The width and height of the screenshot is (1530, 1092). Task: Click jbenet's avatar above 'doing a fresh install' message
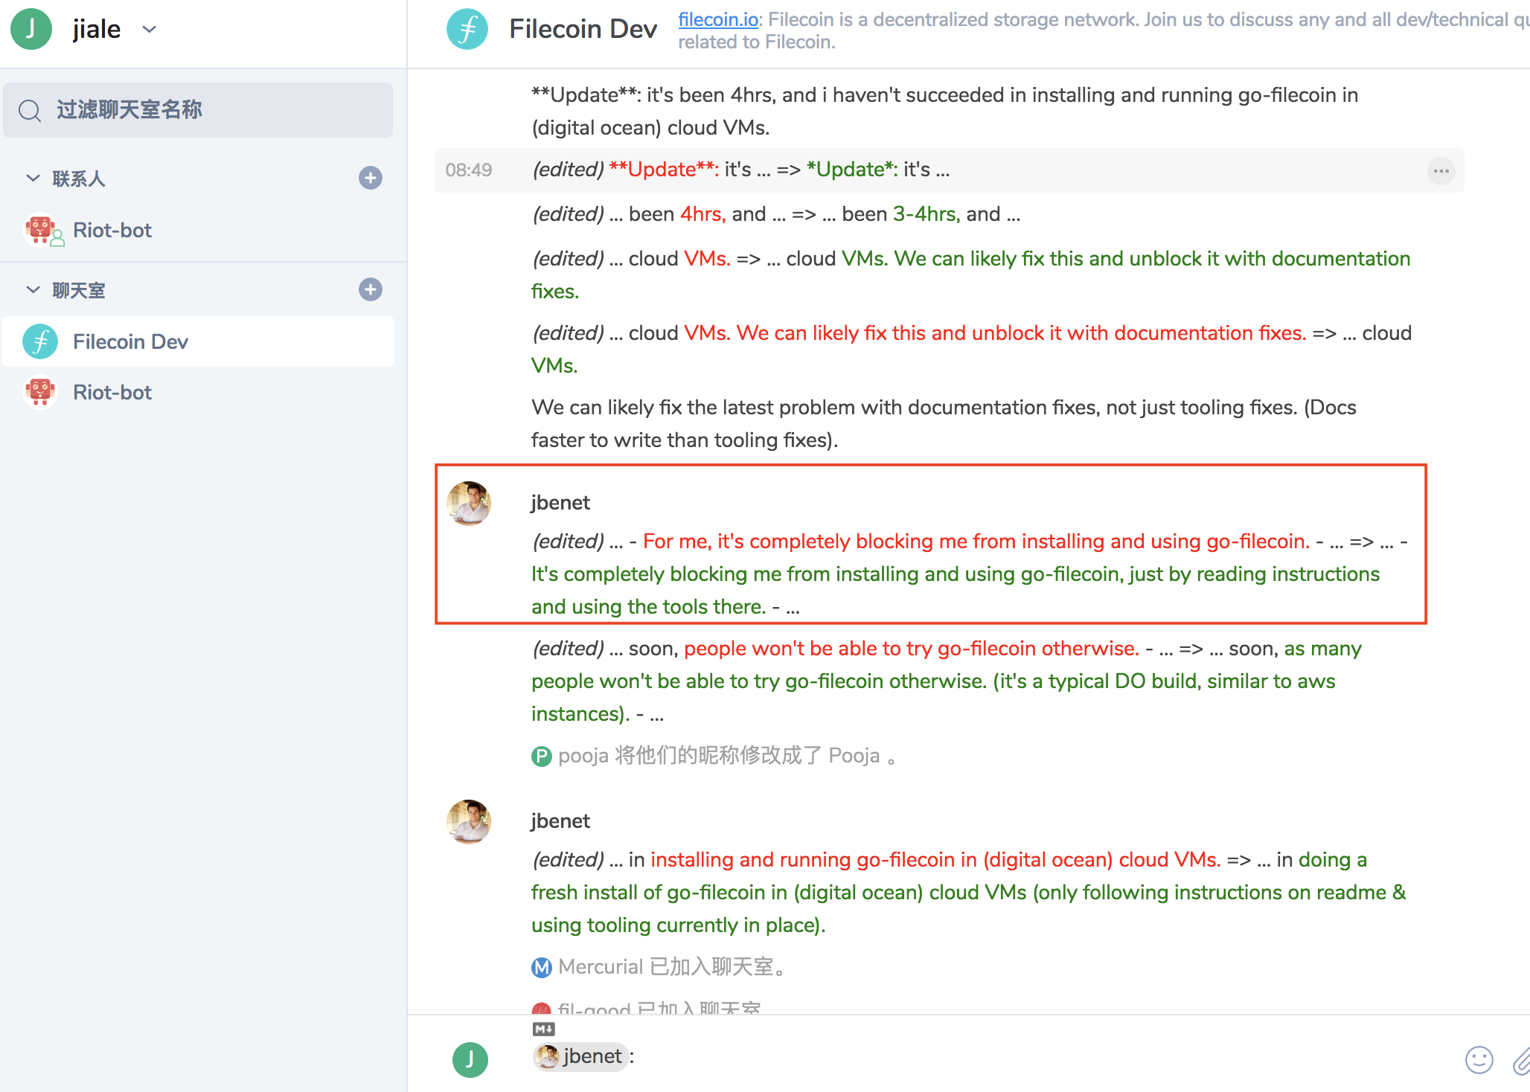point(469,822)
